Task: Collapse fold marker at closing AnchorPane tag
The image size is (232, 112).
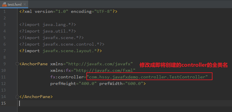Action: pos(18,97)
